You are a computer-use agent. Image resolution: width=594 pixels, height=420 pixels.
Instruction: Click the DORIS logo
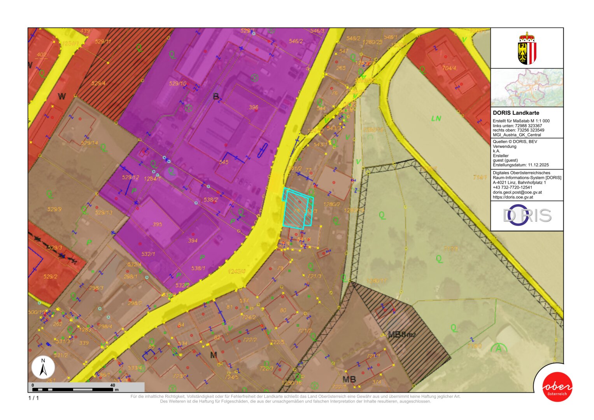point(527,215)
